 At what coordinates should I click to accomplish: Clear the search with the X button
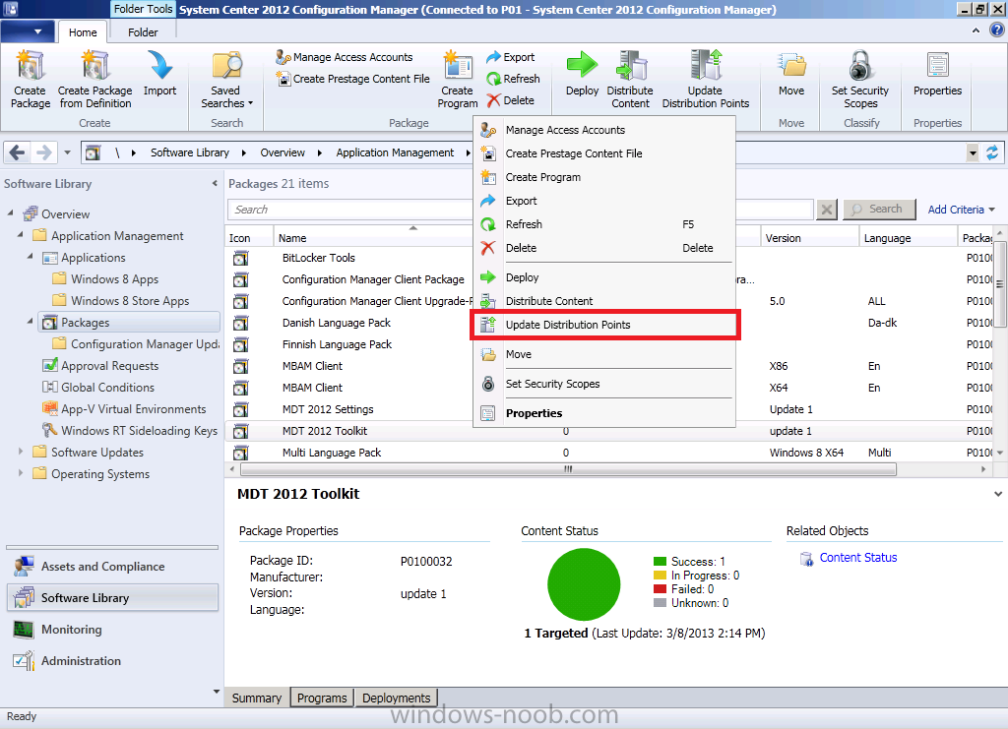827,210
